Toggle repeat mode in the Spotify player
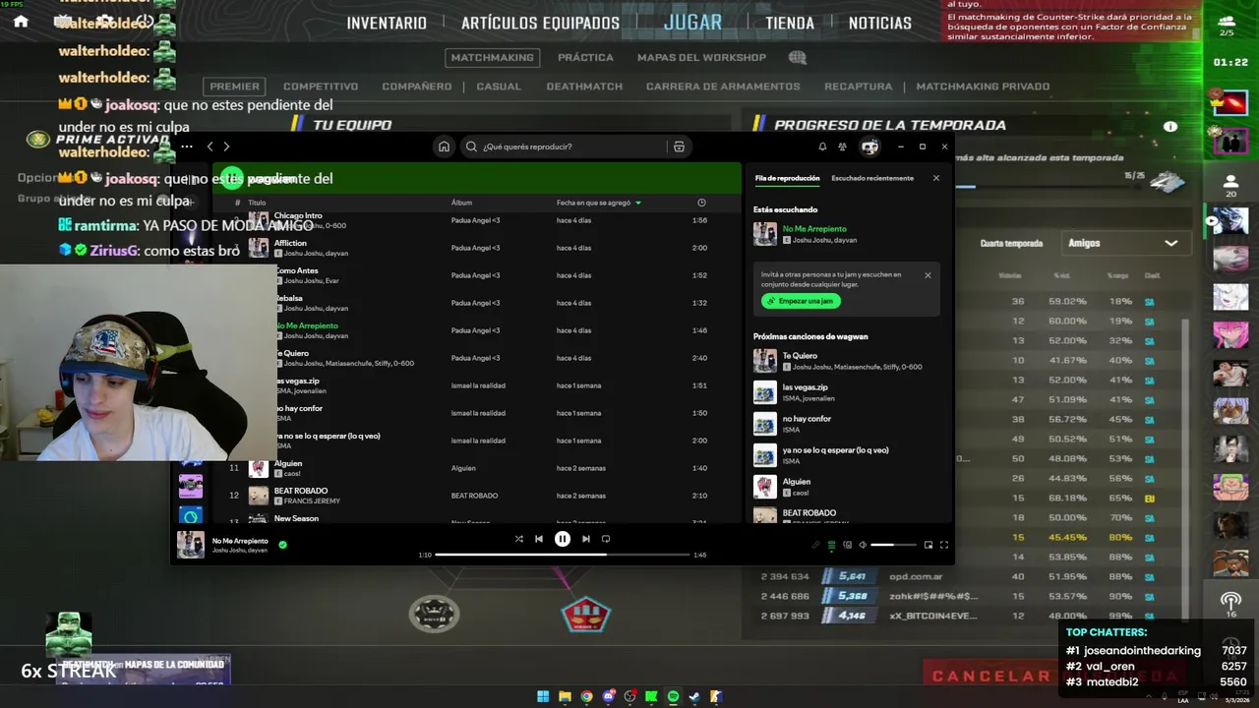 (606, 539)
